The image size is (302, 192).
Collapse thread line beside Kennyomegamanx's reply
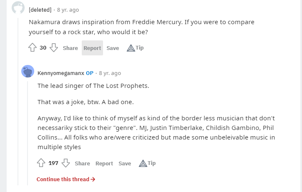coord(28,133)
